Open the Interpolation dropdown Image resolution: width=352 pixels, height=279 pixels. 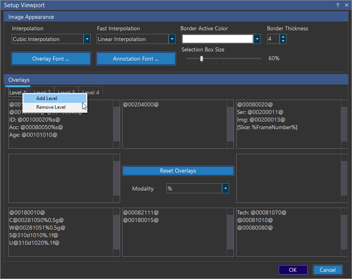click(87, 39)
